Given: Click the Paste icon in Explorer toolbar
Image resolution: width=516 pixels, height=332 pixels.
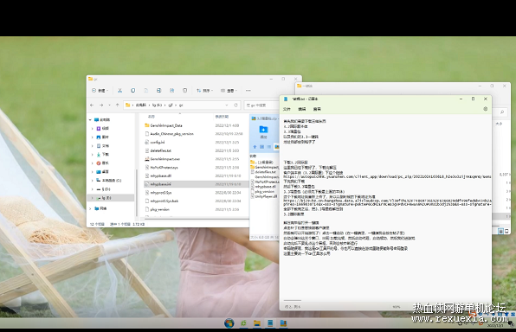Looking at the screenshot, I should [x=145, y=91].
